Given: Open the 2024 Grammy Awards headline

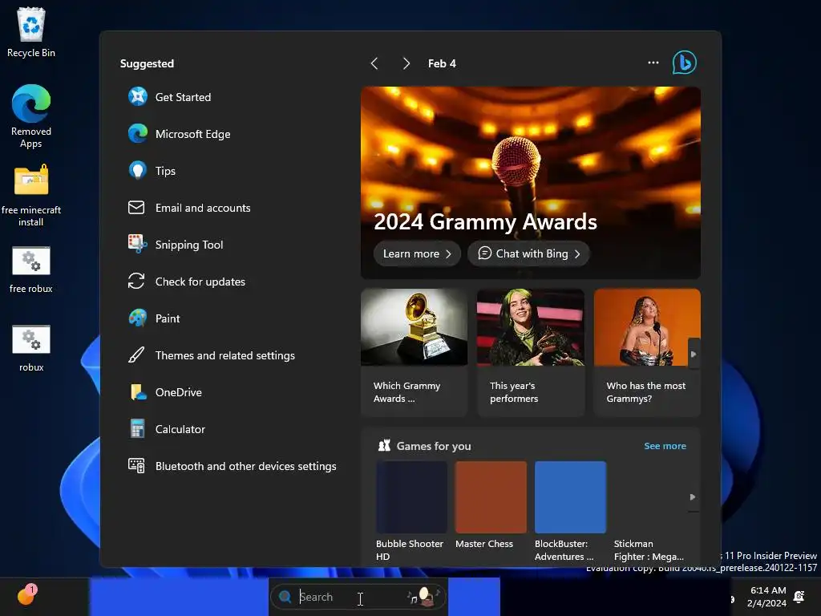Looking at the screenshot, I should click(x=485, y=221).
